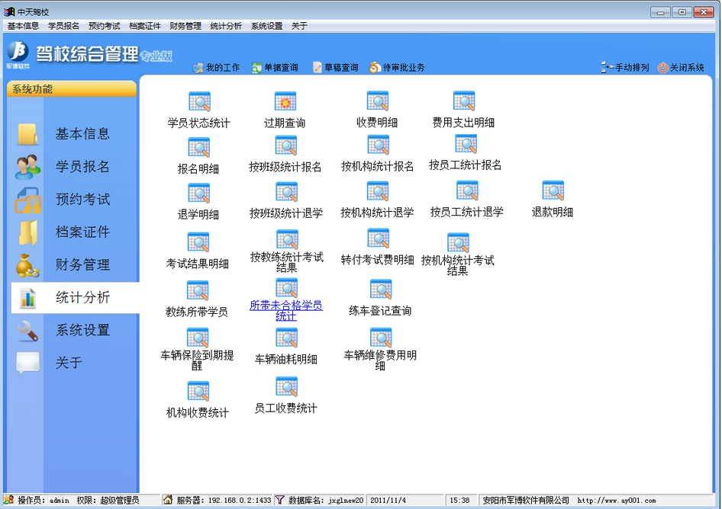Image resolution: width=722 pixels, height=509 pixels.
Task: Click 关闭系统 button
Action: [681, 68]
